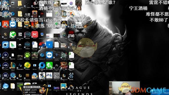This screenshot has height=95, width=169.
Task: Open the Excel spreadsheet beside the green dragon icon
Action: click(71, 55)
